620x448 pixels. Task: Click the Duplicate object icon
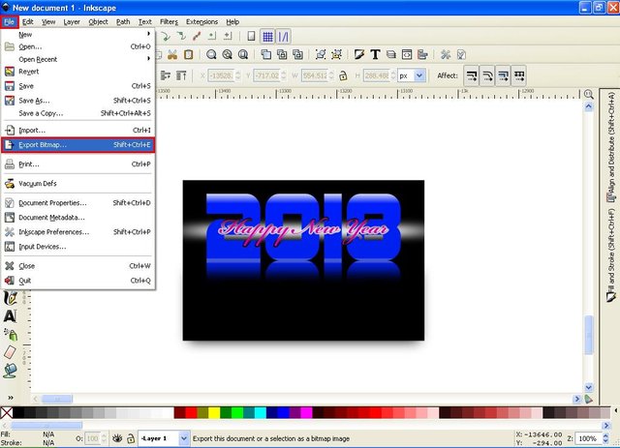coord(266,54)
